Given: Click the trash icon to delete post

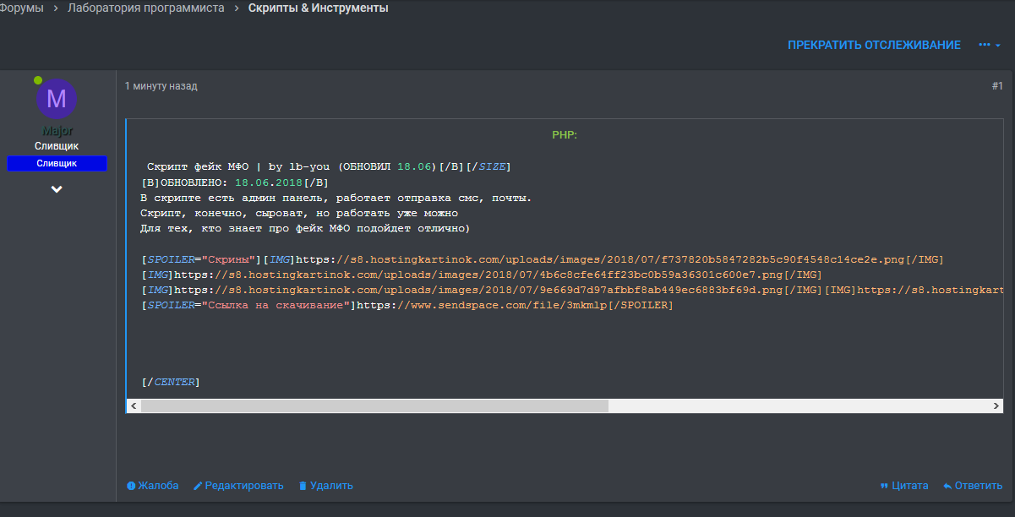Looking at the screenshot, I should [303, 486].
